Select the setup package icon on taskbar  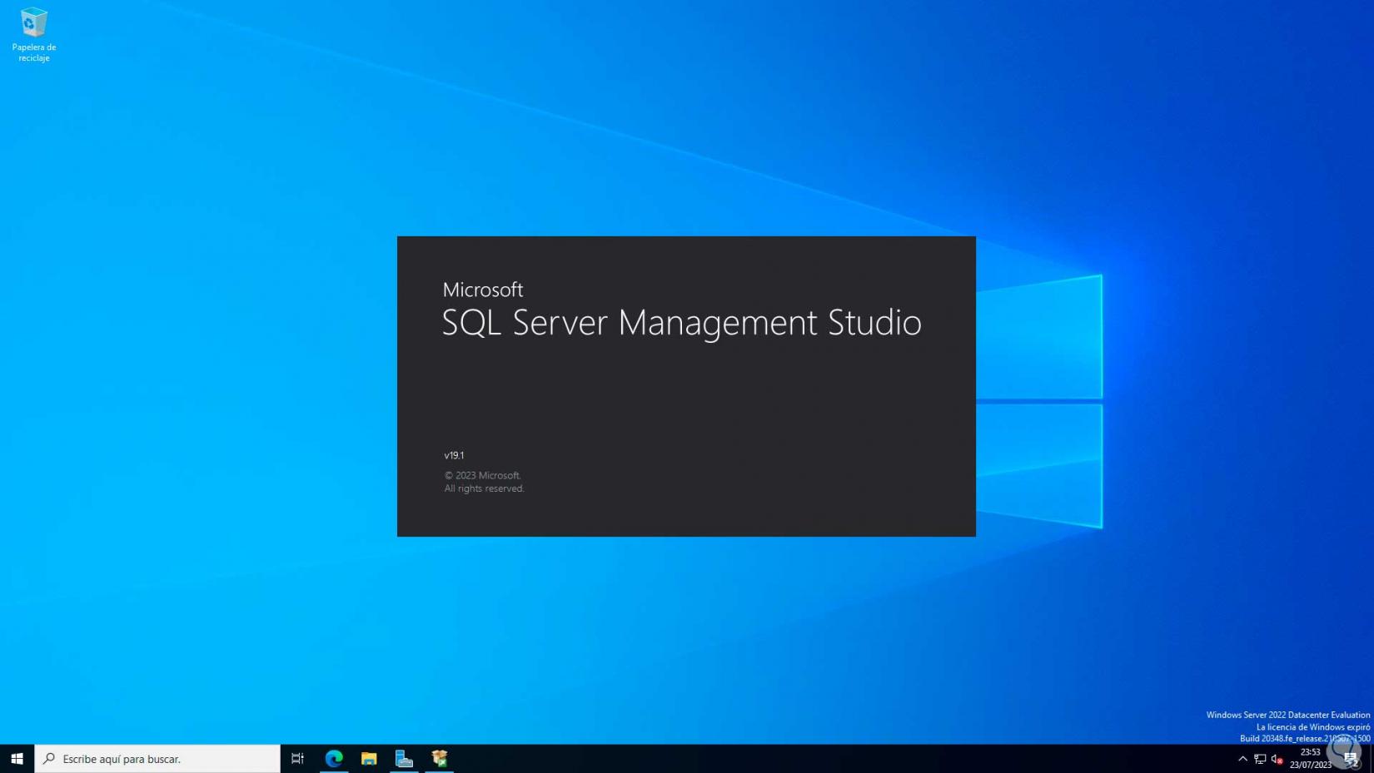440,759
